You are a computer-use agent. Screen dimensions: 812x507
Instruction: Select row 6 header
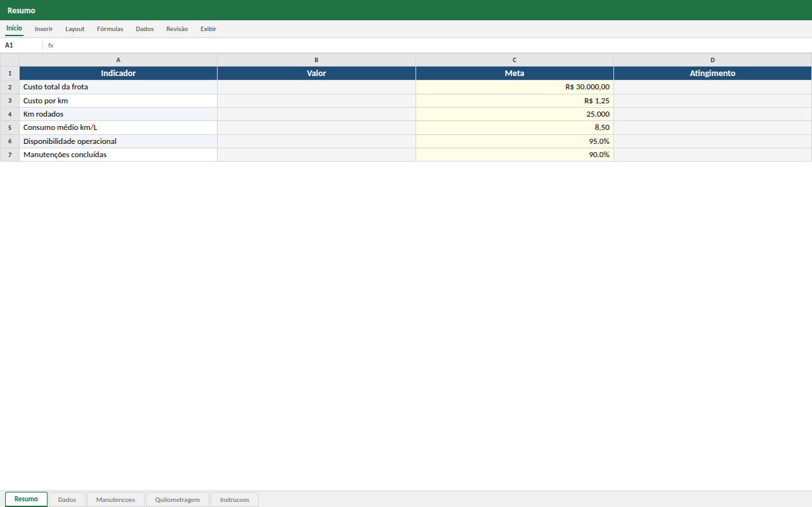[10, 141]
